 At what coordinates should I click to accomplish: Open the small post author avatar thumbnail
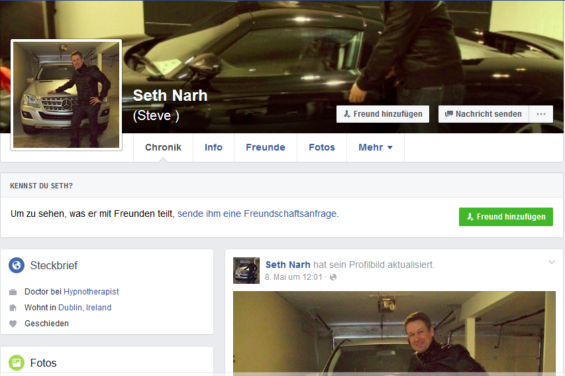246,271
